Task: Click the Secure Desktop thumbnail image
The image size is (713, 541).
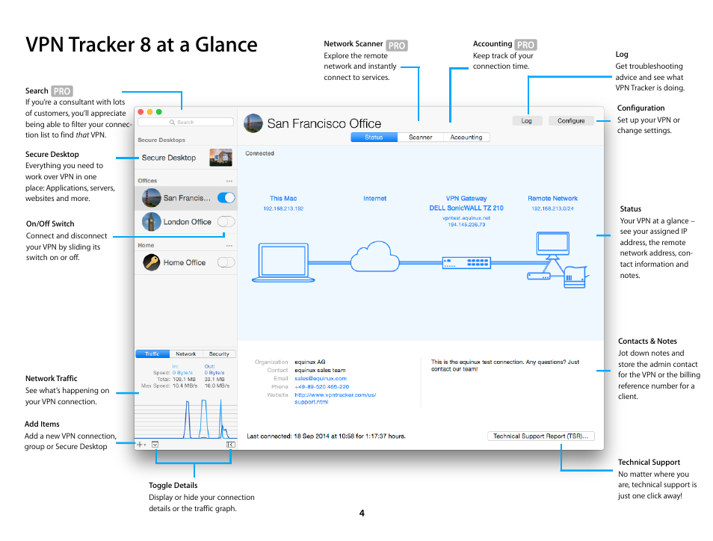Action: [220, 158]
